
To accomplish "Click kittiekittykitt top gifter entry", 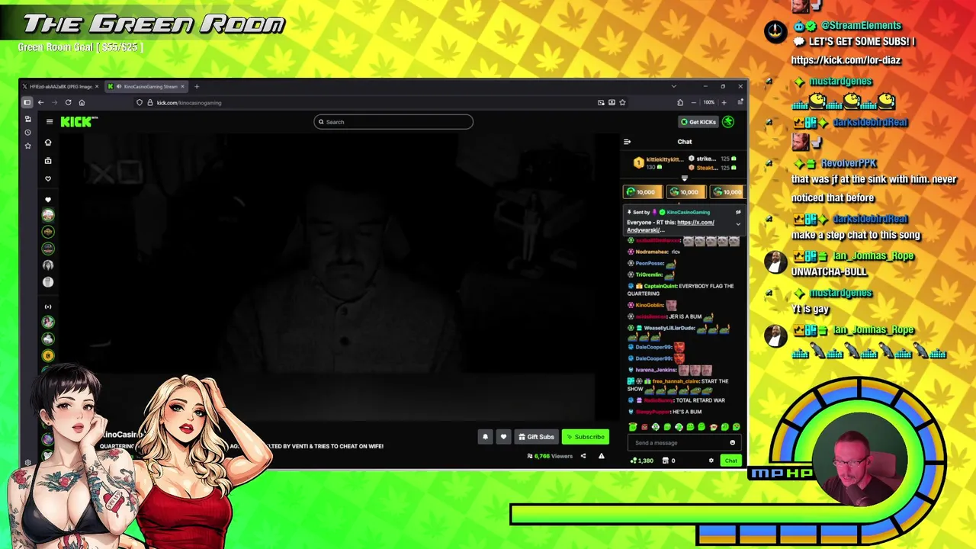I will click(x=659, y=162).
